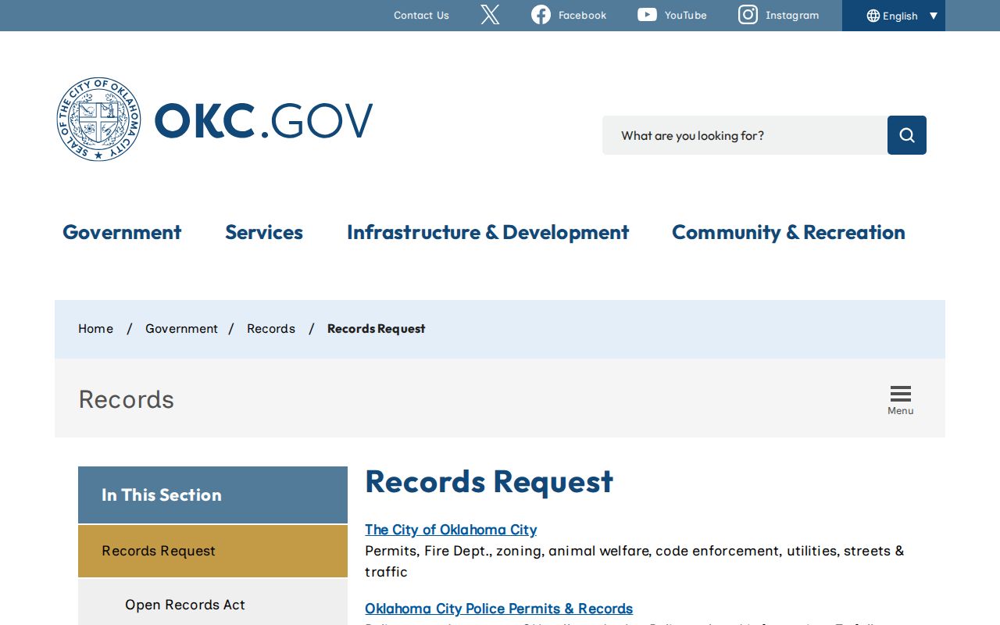
Task: Click the Contact Us link
Action: [x=421, y=15]
